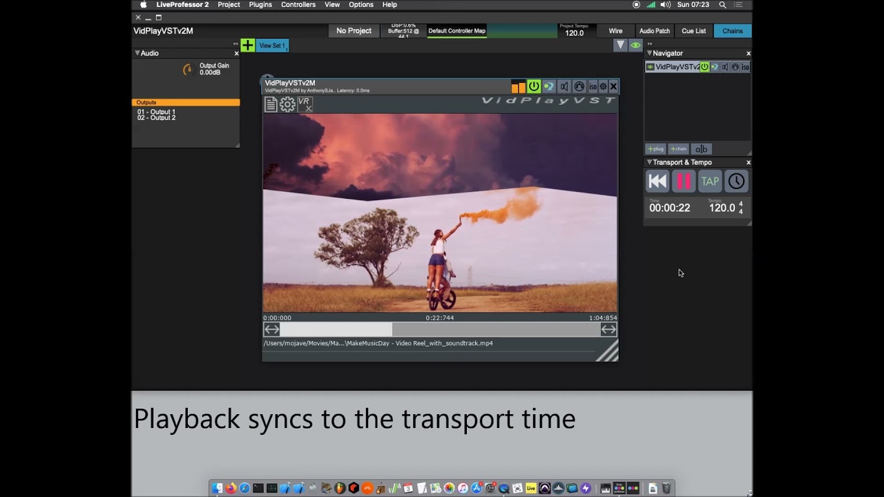Click the Default Controller Map selector
This screenshot has height=497, width=884.
pyautogui.click(x=457, y=31)
